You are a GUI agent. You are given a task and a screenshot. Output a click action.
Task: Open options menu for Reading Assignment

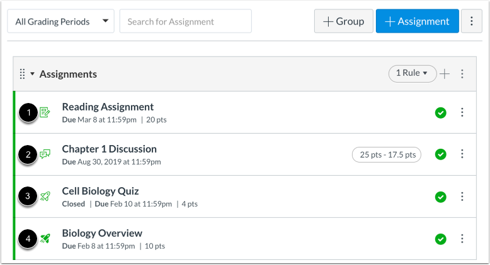pyautogui.click(x=462, y=112)
